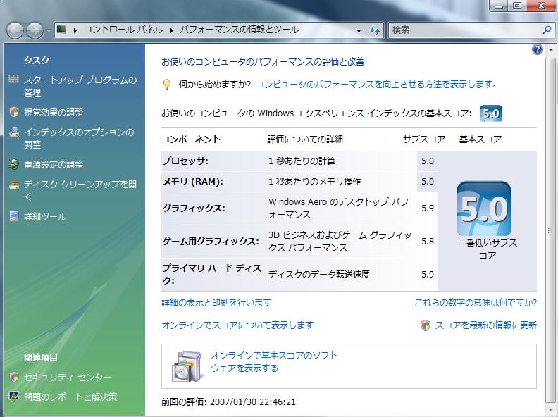Viewport: 558px width, 417px height.
Task: Open help with the blue question mark icon
Action: tap(538, 49)
